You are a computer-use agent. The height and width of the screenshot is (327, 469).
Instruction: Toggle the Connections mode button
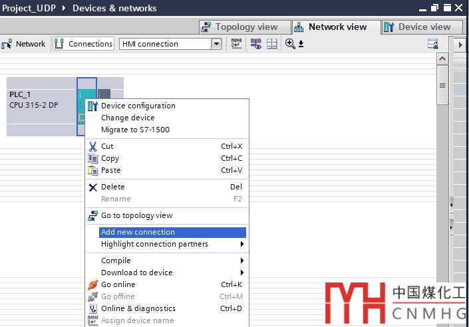point(83,44)
